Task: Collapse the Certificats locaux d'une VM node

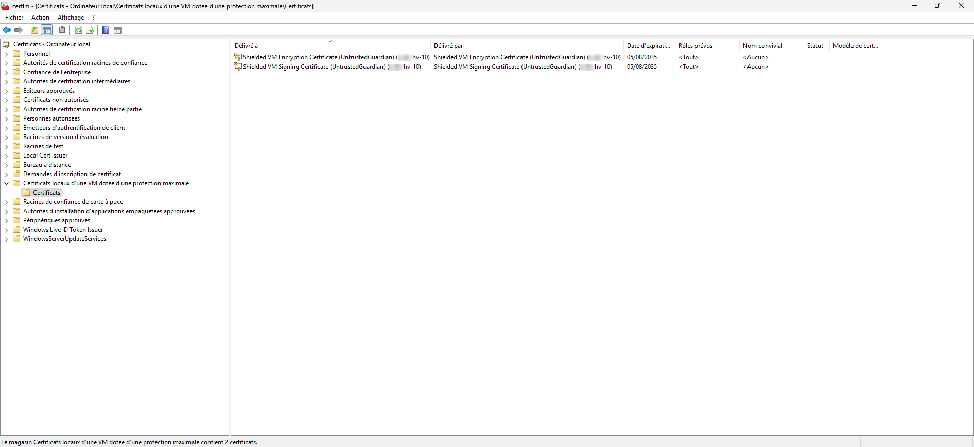Action: click(x=6, y=183)
